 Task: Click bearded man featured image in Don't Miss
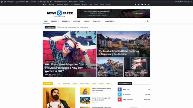click(x=59, y=98)
